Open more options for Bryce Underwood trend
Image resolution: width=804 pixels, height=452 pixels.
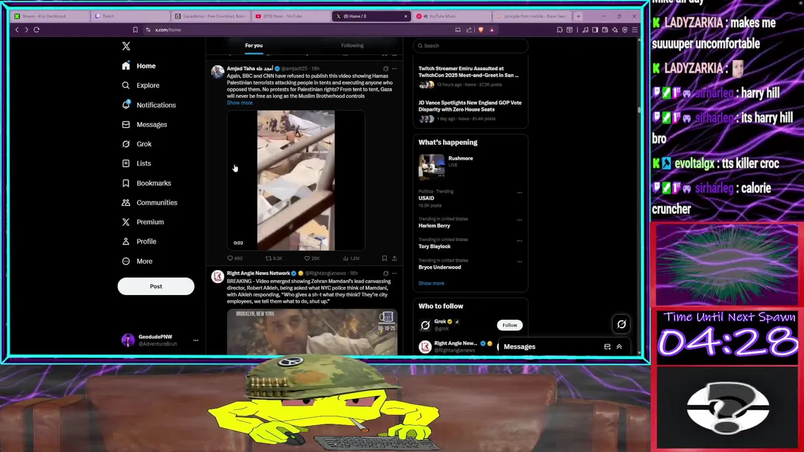tap(519, 261)
